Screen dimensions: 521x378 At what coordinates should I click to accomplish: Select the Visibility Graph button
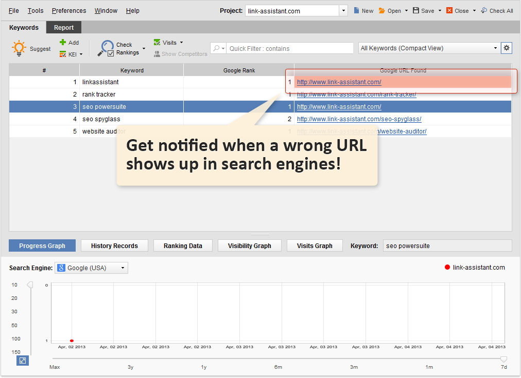(x=249, y=246)
